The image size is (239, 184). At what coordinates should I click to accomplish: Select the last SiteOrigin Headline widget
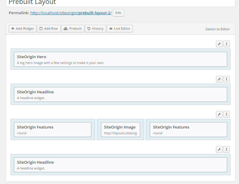point(120,165)
